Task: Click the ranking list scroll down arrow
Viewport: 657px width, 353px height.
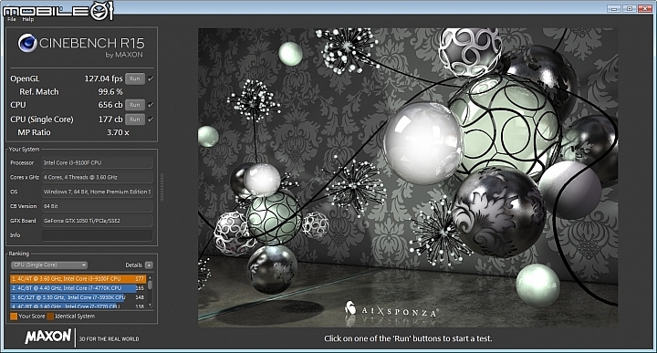Action: tap(150, 306)
